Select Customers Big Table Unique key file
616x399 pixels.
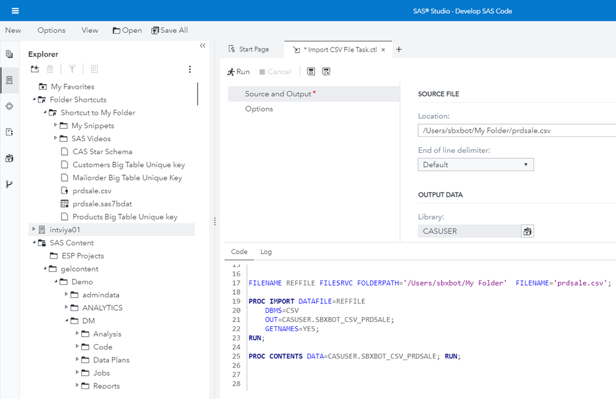click(x=128, y=165)
